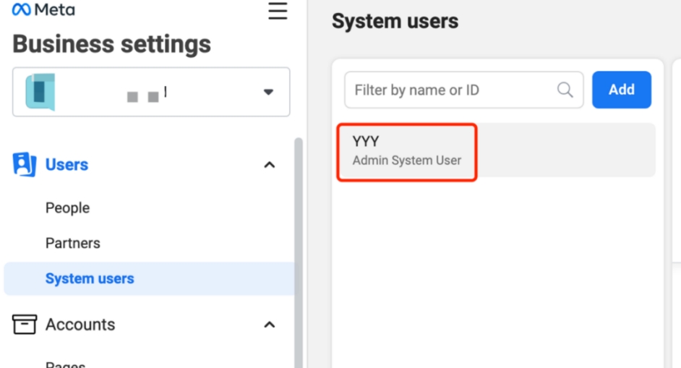This screenshot has height=368, width=681.
Task: Click the search magnifier icon
Action: point(565,90)
